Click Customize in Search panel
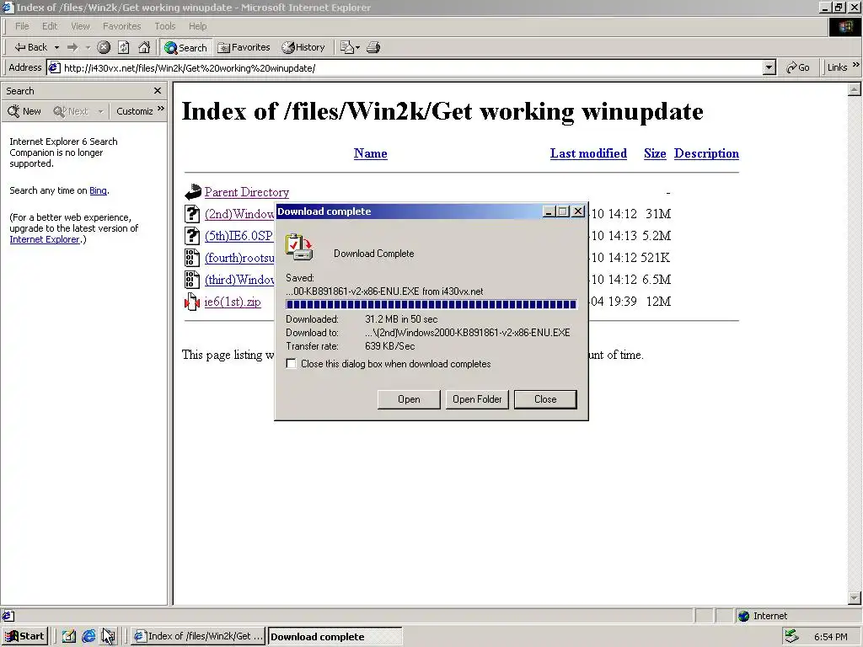The width and height of the screenshot is (863, 647). (134, 111)
